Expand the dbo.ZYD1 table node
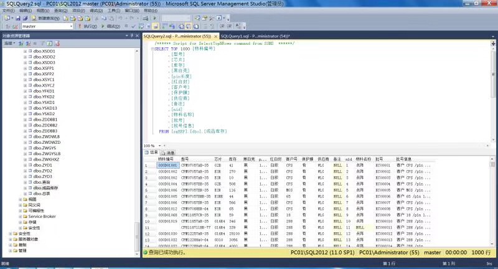498x269 pixels. (25, 164)
